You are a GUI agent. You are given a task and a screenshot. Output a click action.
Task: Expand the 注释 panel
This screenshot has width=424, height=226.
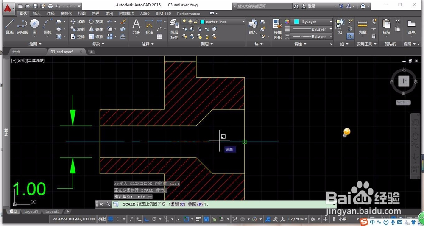point(148,44)
